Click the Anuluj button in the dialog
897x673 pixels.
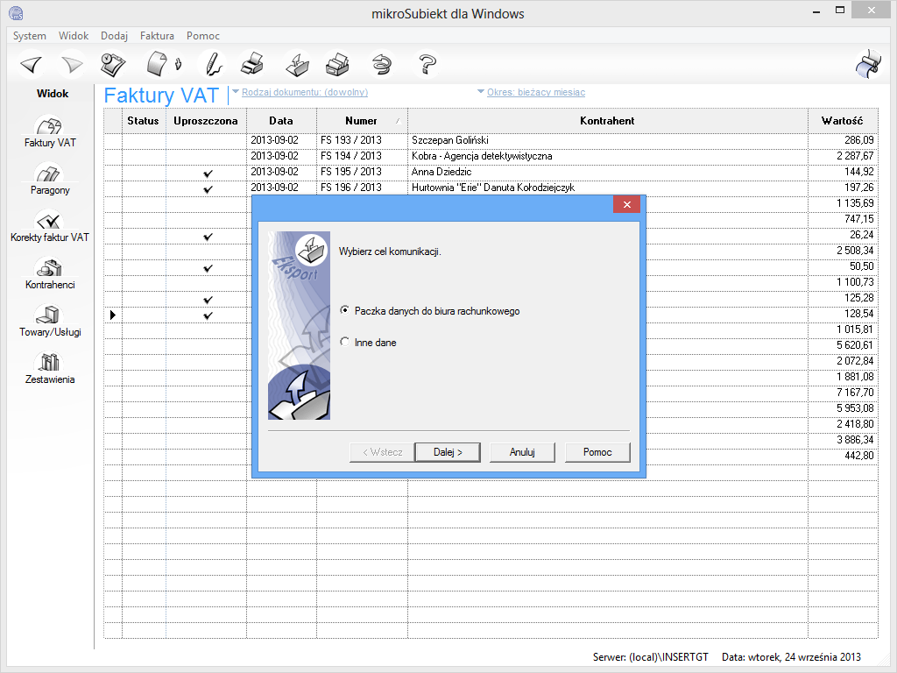click(x=522, y=452)
